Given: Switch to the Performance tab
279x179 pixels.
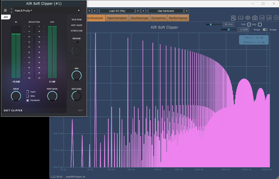Looking at the screenshot, I should pos(178,18).
